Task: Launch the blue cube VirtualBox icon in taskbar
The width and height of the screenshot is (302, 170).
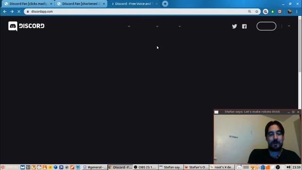Action: (56, 167)
